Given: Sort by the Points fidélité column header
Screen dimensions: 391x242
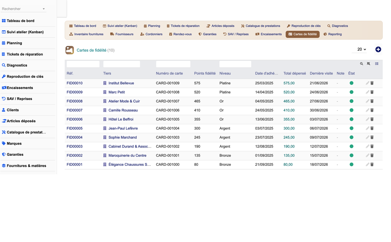Looking at the screenshot, I should pos(205,73).
